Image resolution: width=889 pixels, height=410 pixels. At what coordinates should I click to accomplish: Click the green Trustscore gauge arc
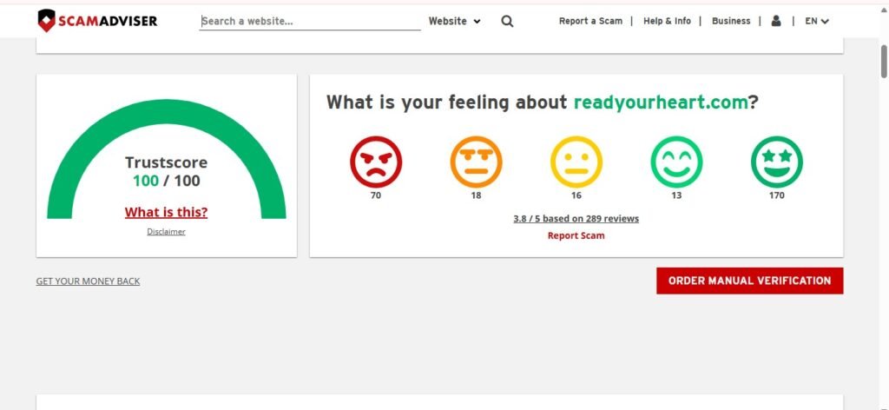(166, 112)
